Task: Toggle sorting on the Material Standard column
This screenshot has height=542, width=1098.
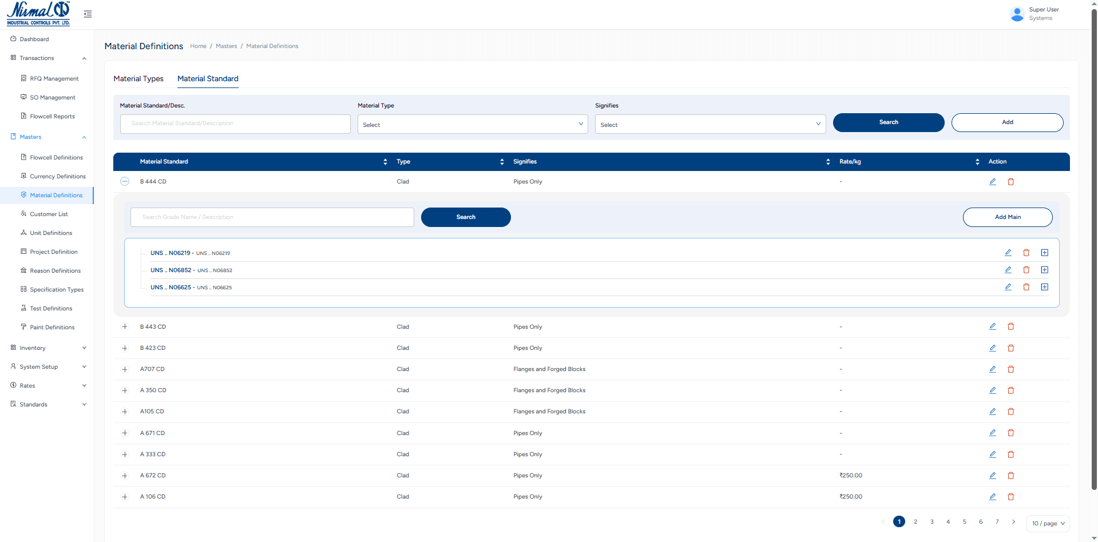Action: [x=385, y=162]
